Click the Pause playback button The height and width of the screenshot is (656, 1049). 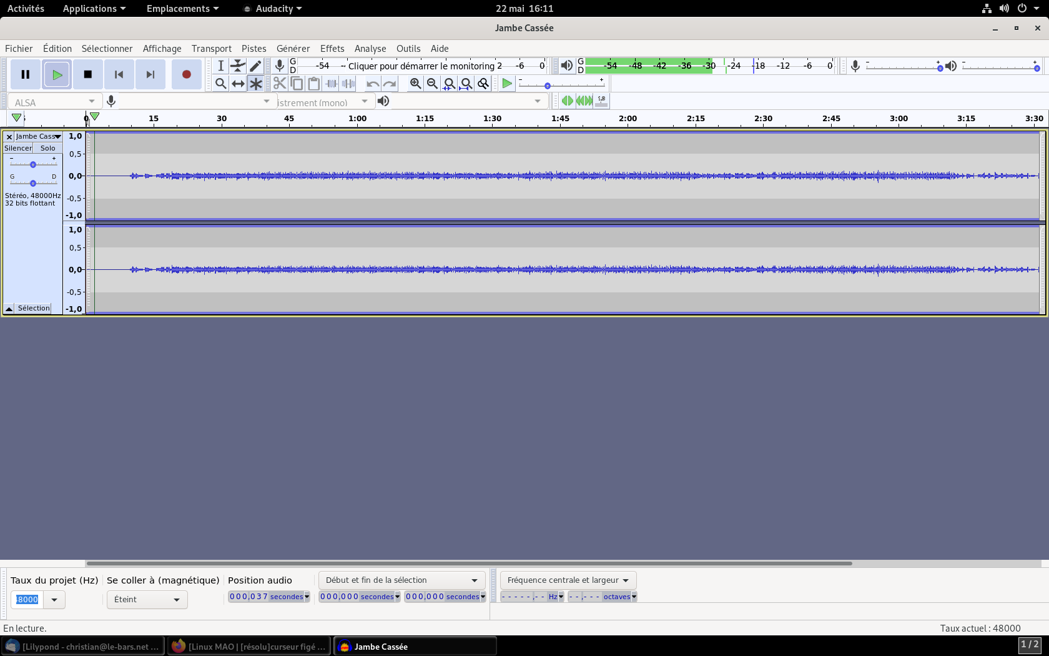26,74
